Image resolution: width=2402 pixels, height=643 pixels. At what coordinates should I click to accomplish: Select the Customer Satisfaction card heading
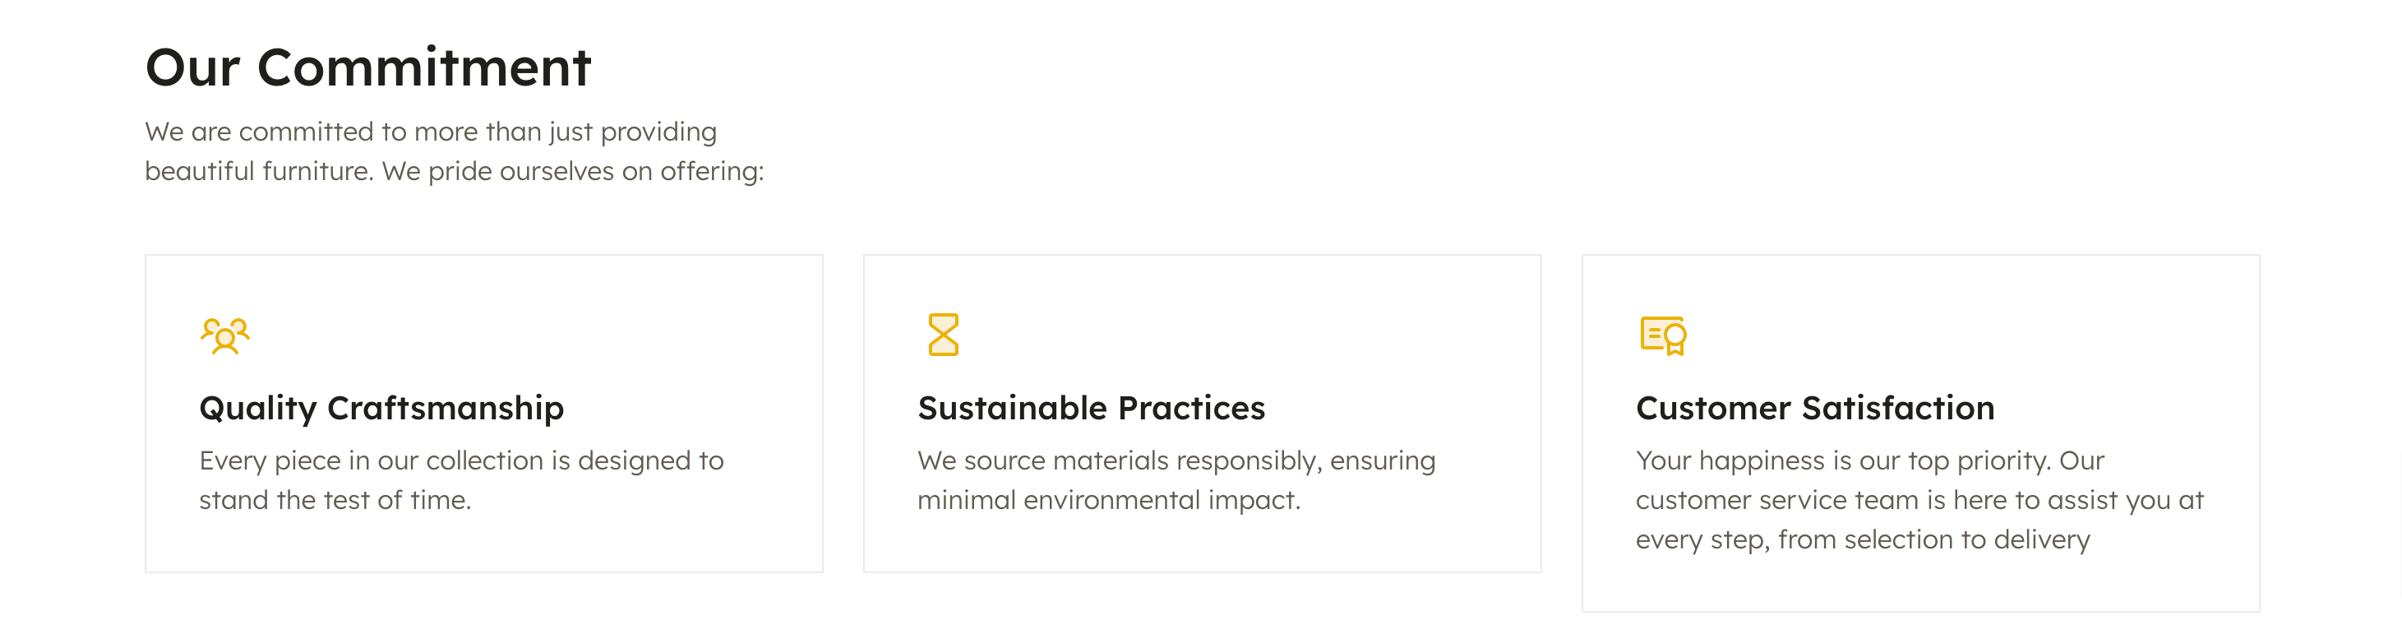[1814, 408]
